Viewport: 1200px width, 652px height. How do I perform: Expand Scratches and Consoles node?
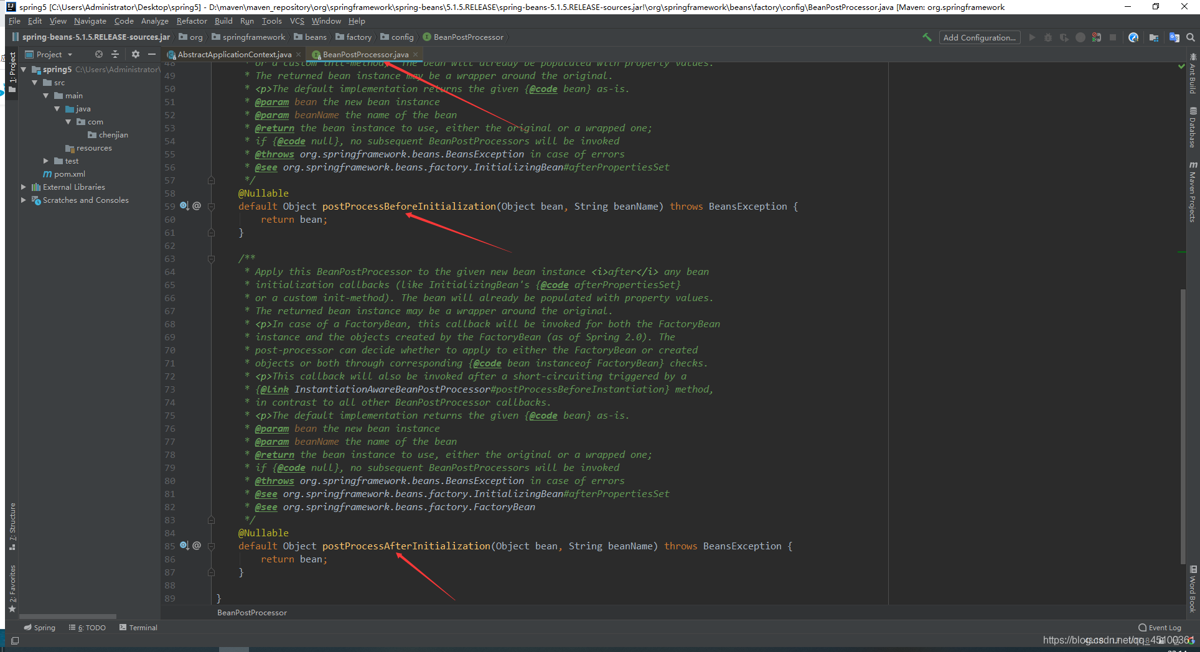24,200
